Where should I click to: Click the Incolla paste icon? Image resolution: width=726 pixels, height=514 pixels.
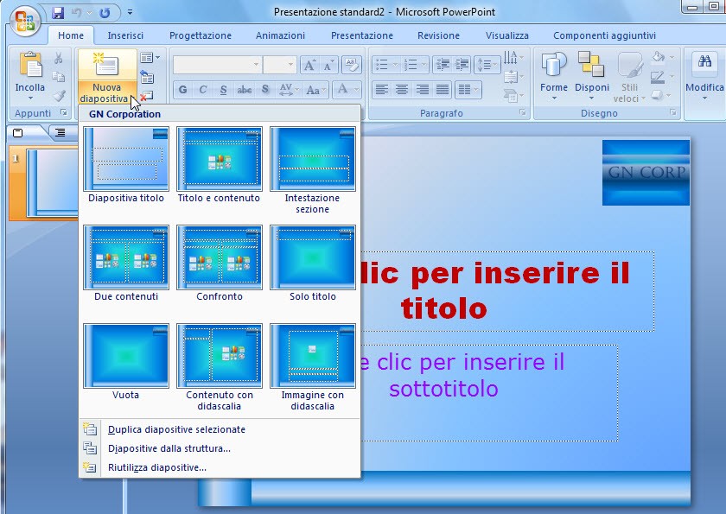pyautogui.click(x=30, y=67)
